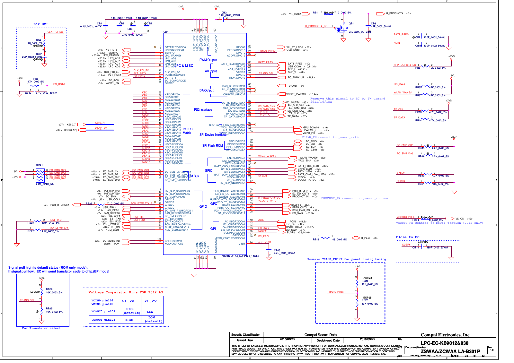514x363 pixels.
Task: Select 'VCOUT0_PH connect to power portion (9012 only)' note
Action: (439, 223)
